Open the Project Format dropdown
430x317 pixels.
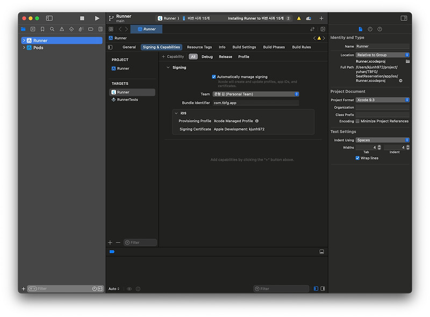point(383,100)
